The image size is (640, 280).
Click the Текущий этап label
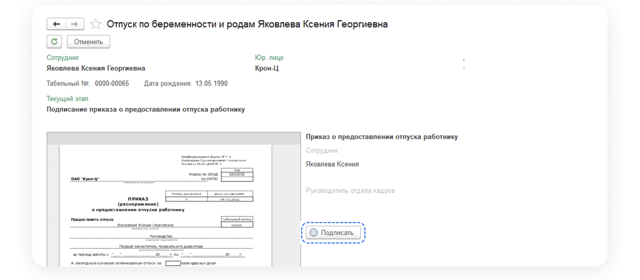[x=67, y=98]
